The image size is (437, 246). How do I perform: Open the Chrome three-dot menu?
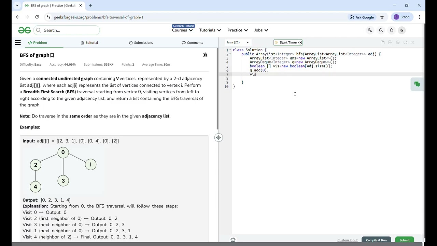(x=419, y=17)
